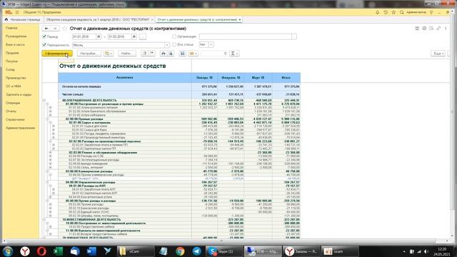
Task: Click the Найти button
Action: tap(127, 54)
